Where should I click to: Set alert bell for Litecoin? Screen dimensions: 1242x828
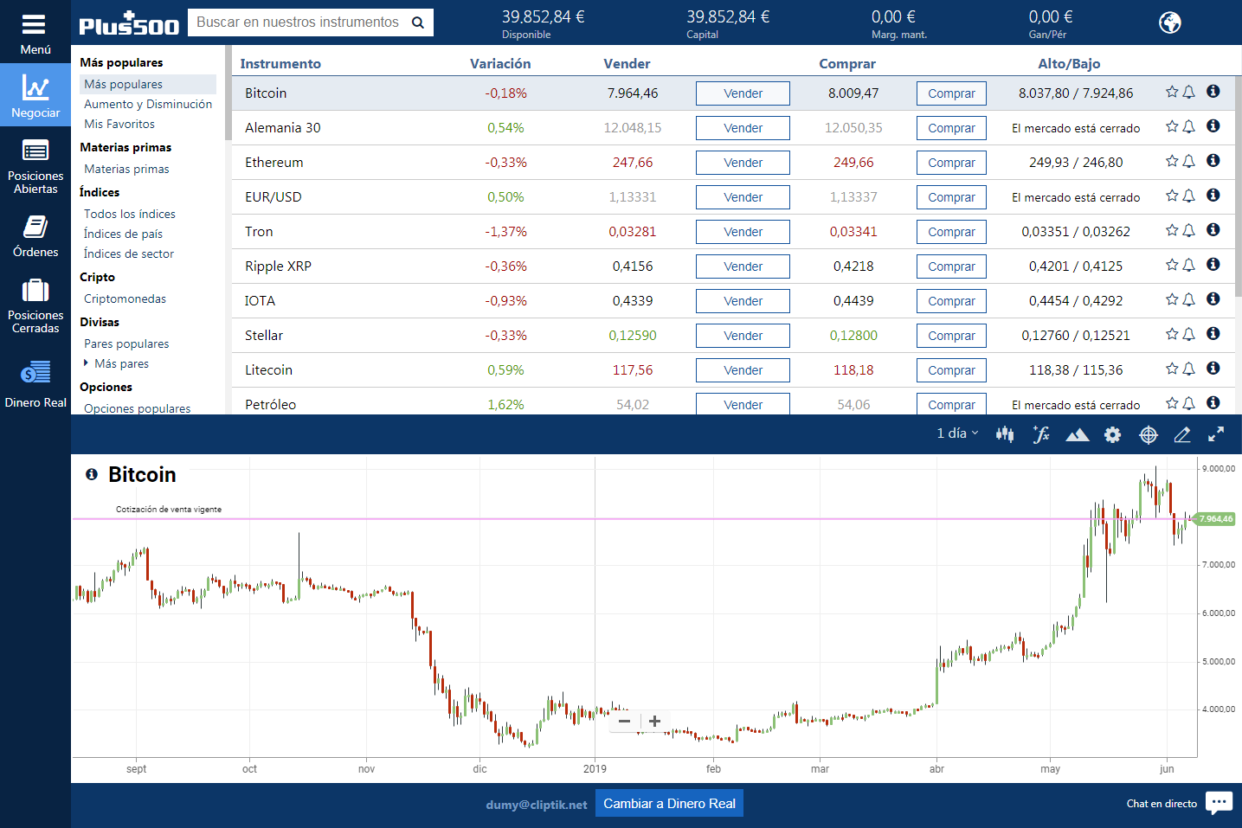tap(1189, 369)
